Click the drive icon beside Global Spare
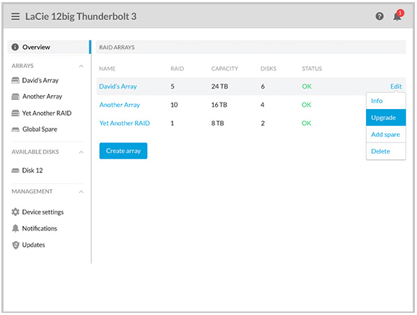The height and width of the screenshot is (315, 417). [15, 129]
